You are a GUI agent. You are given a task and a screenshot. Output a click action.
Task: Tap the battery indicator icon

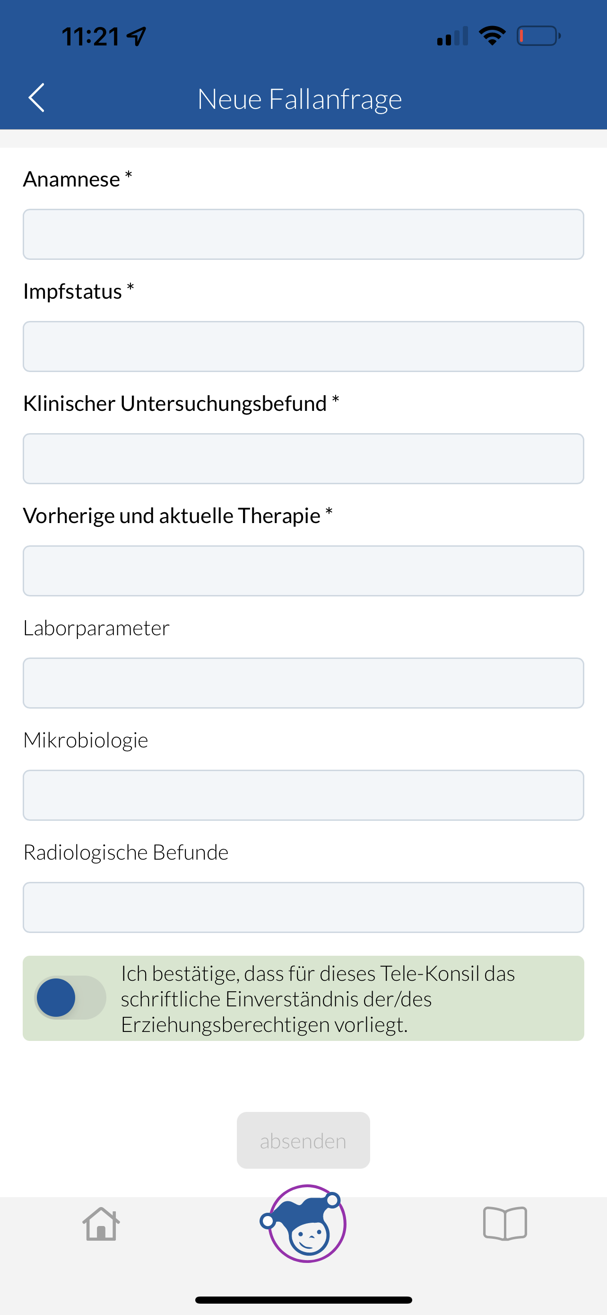coord(539,36)
